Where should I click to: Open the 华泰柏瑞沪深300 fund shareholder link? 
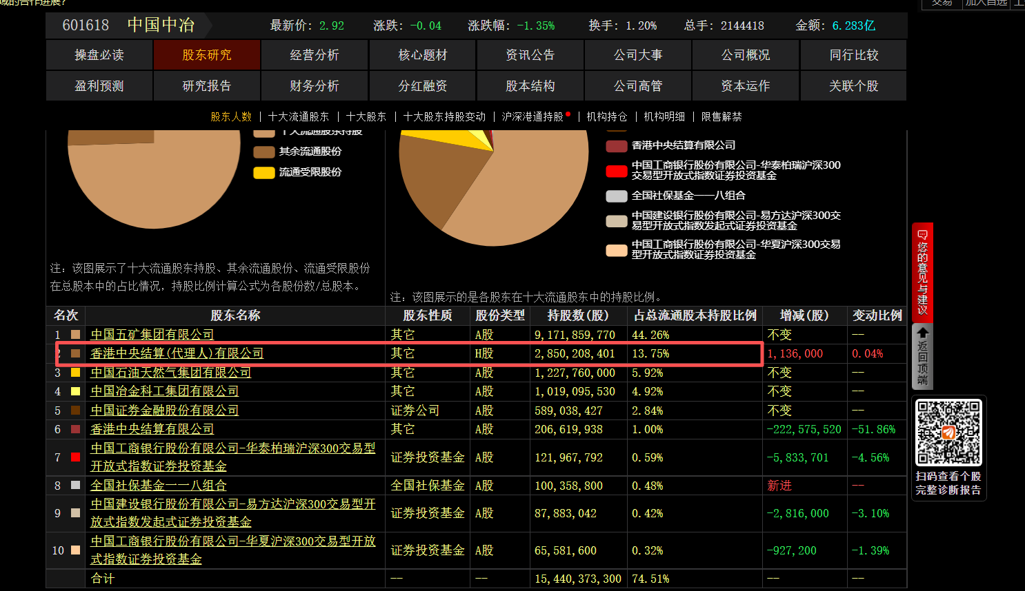pyautogui.click(x=233, y=457)
